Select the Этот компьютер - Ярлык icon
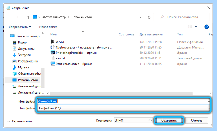The height and width of the screenshot is (131, 217). click(52, 64)
